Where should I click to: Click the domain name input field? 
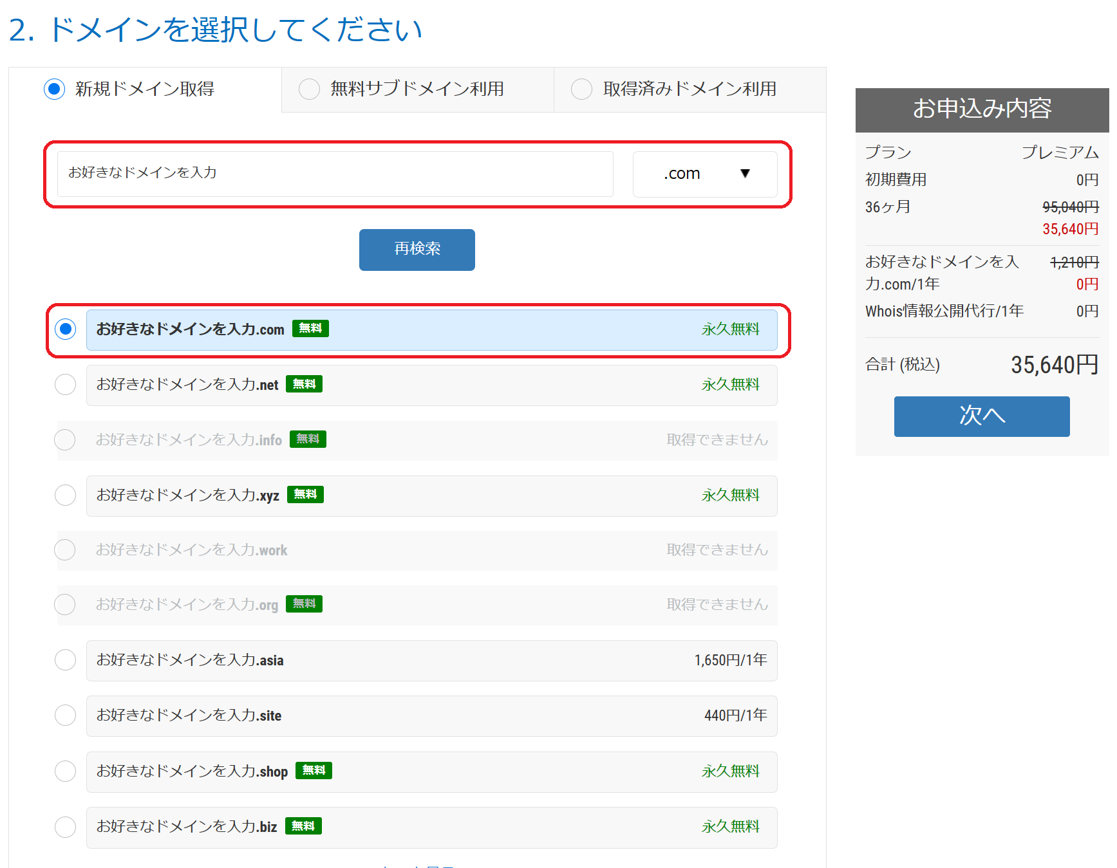click(x=335, y=174)
